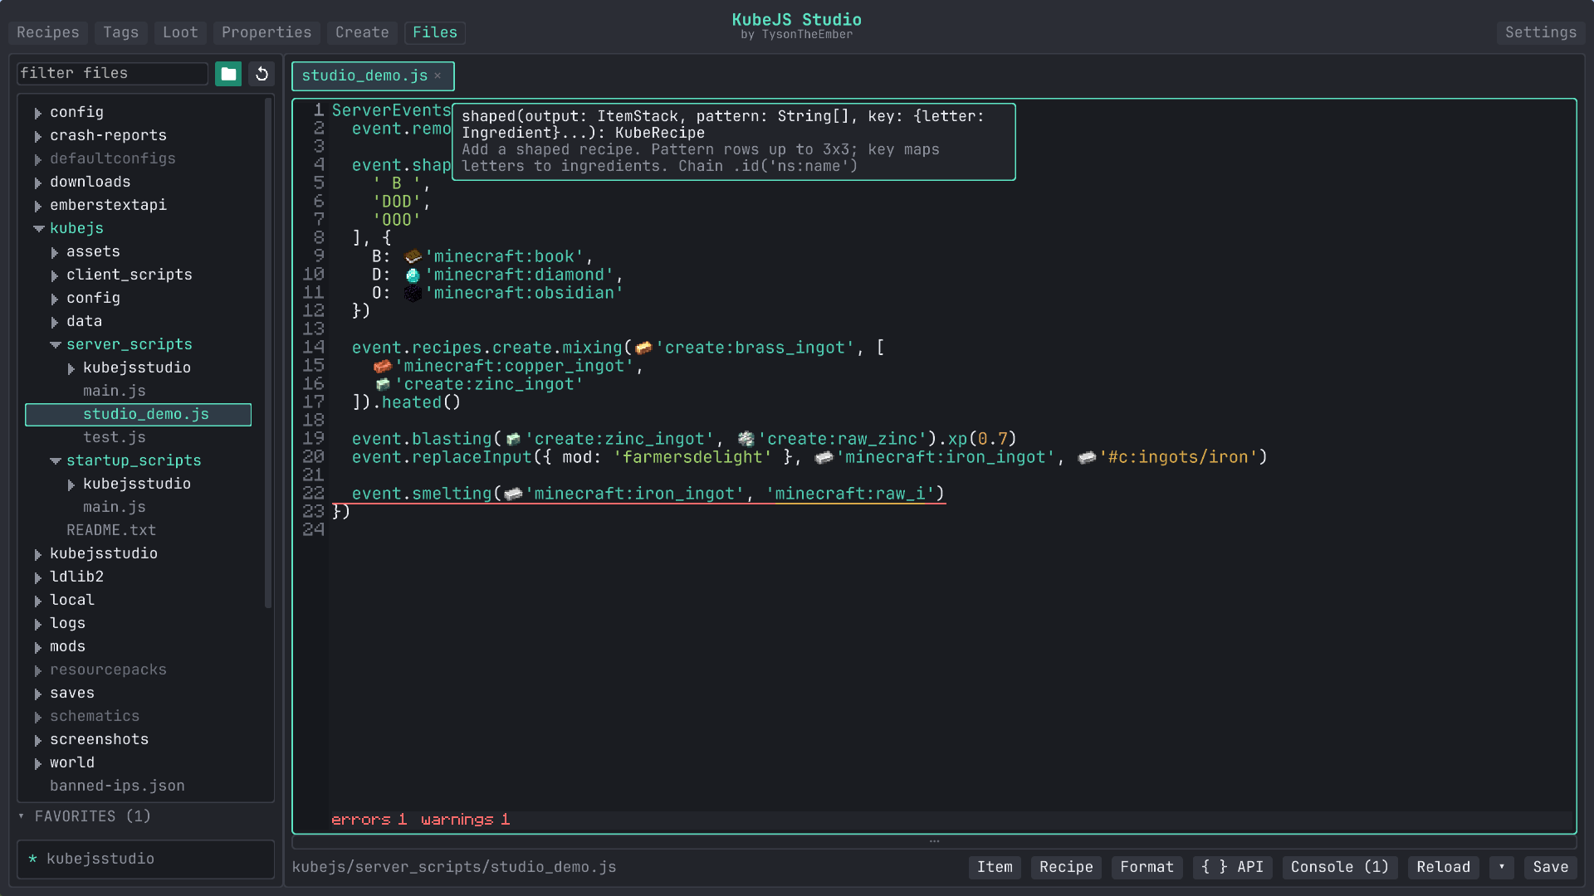The height and width of the screenshot is (896, 1594).
Task: Click the diamond item icon on line 10
Action: pos(413,275)
